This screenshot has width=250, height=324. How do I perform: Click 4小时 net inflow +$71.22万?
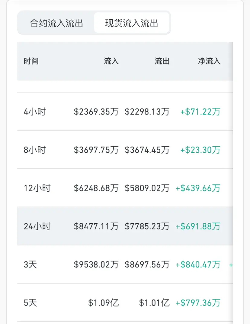(x=200, y=112)
